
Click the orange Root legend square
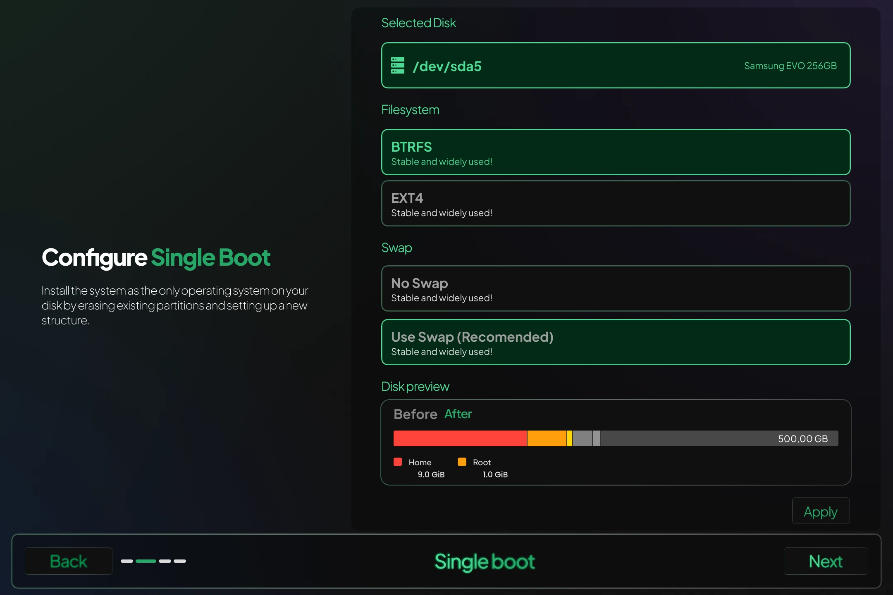tap(462, 462)
